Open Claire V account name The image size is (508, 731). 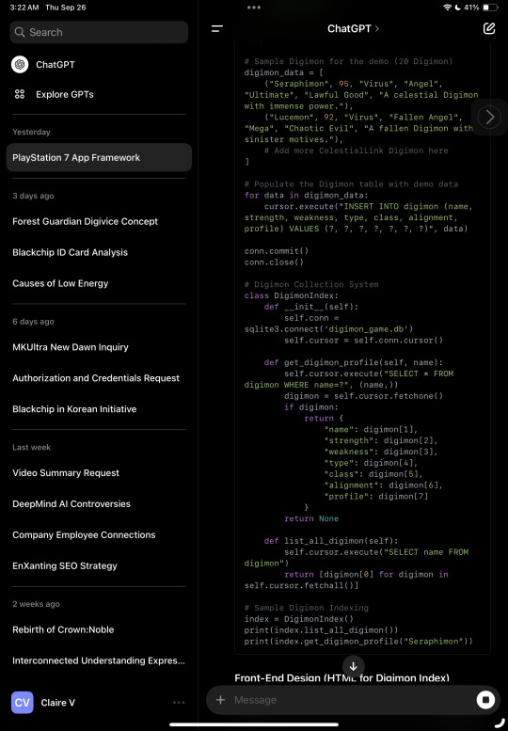[x=57, y=703]
